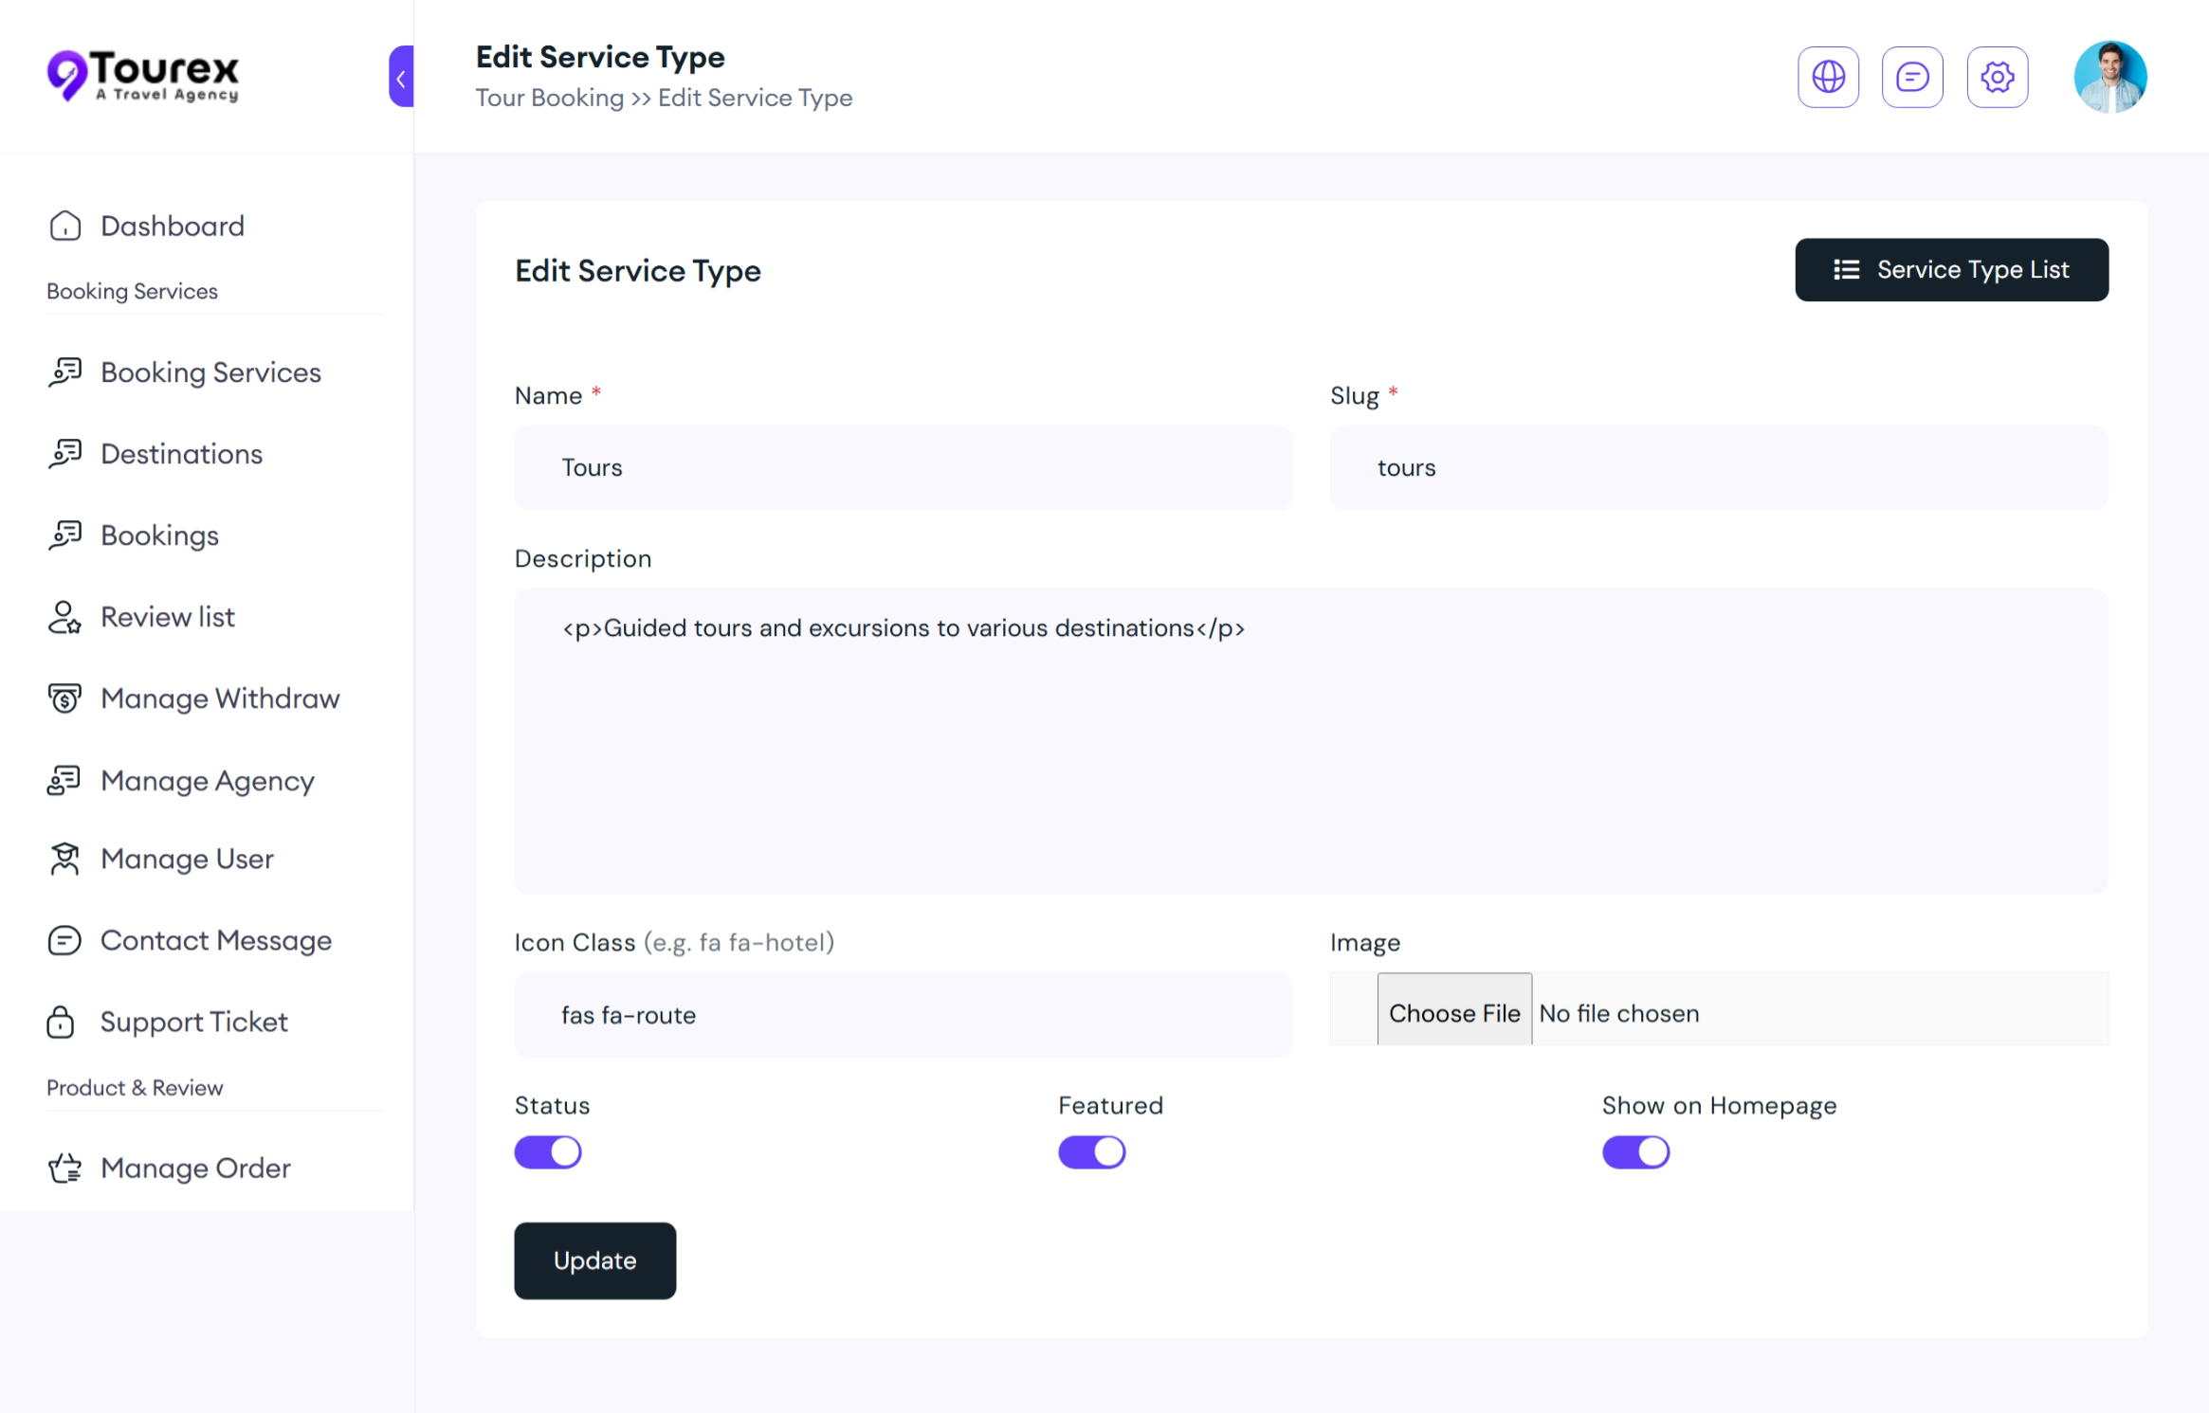Open Manage Agency from the sidebar
Viewport: 2209px width, 1413px height.
tap(207, 781)
